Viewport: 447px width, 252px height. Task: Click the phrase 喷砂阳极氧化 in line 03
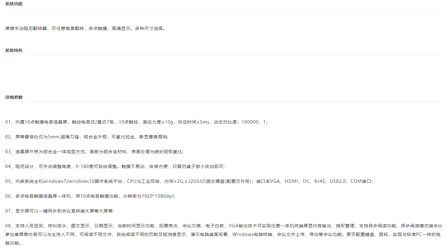click(170, 152)
